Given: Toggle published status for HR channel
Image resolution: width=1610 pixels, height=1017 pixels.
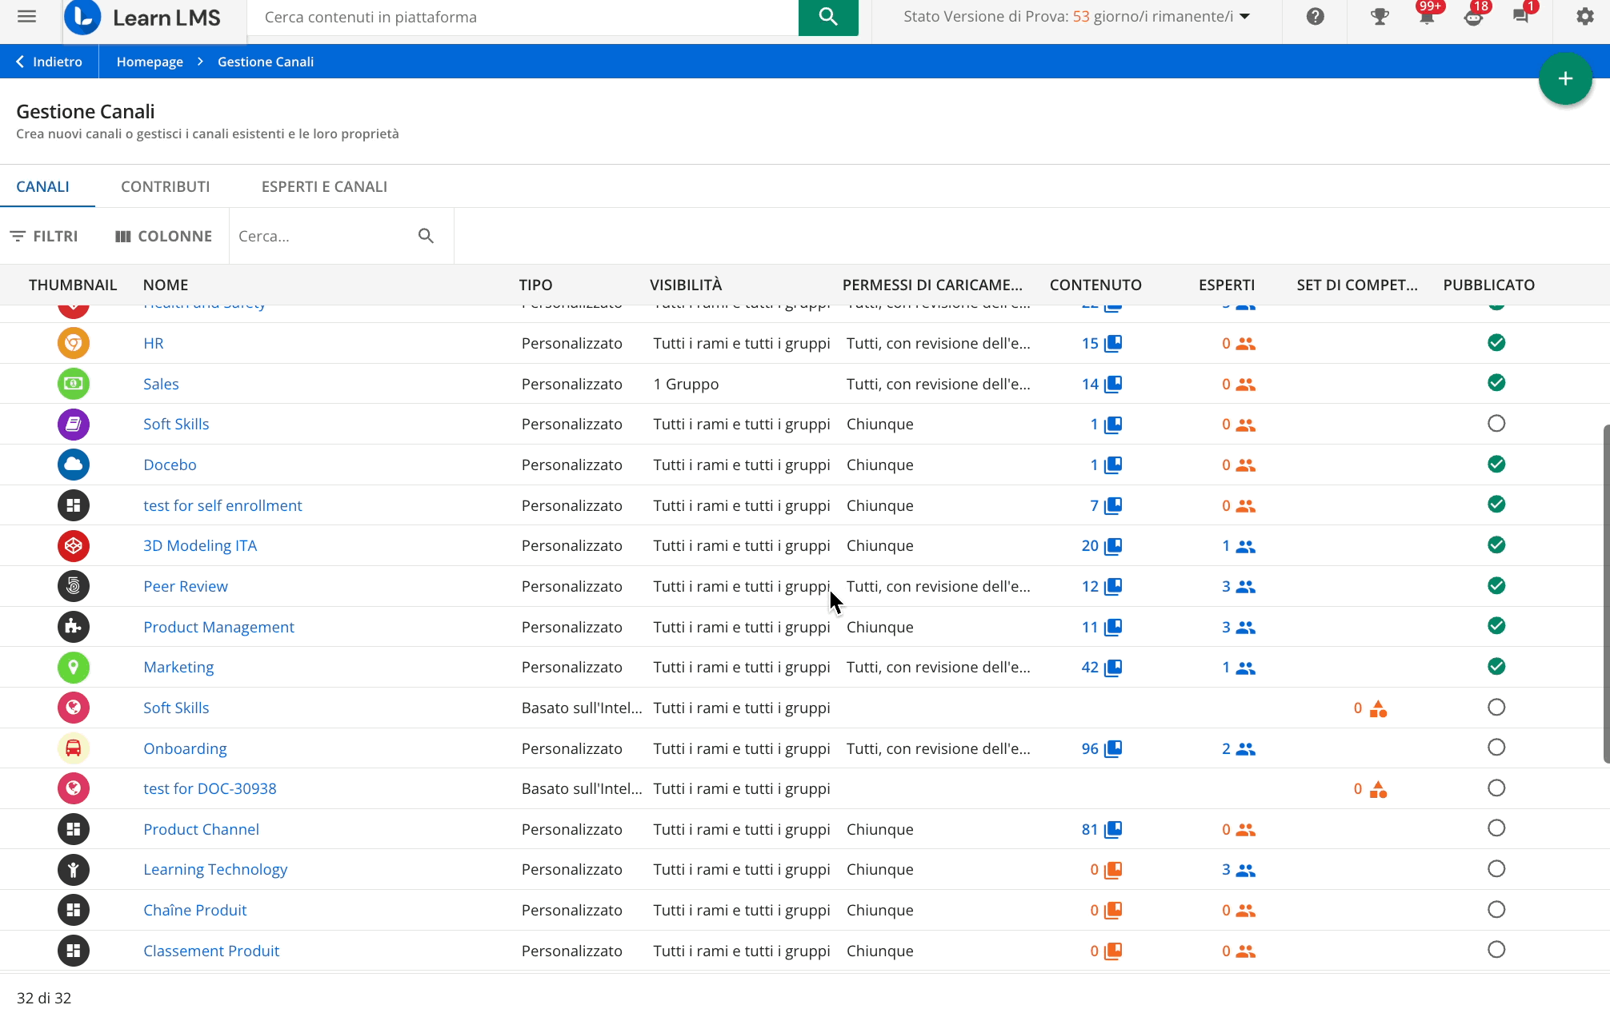Looking at the screenshot, I should (1496, 342).
